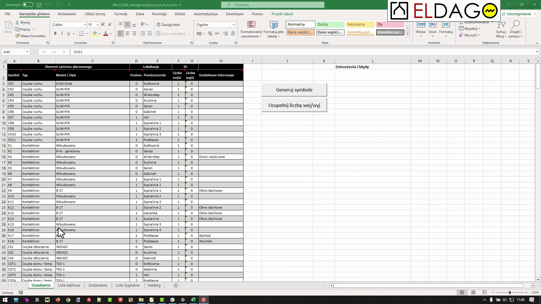Click the increase font size icon

pyautogui.click(x=103, y=24)
